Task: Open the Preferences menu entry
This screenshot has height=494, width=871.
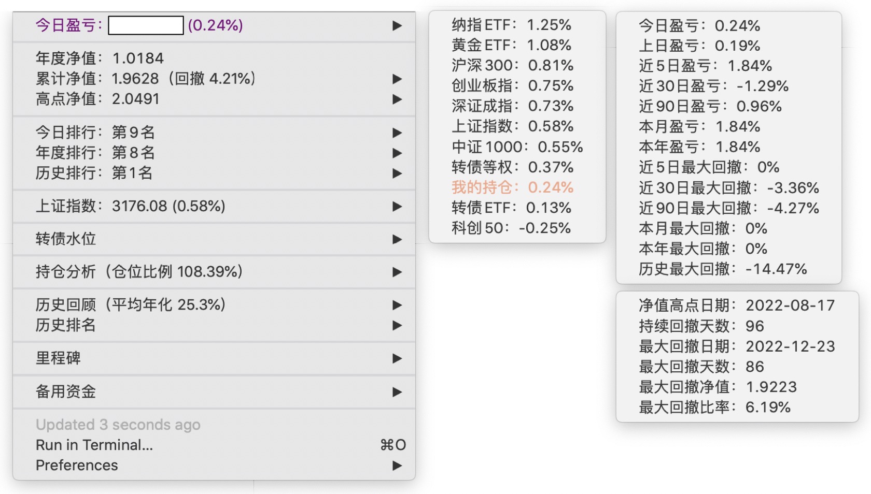Action: [x=77, y=465]
